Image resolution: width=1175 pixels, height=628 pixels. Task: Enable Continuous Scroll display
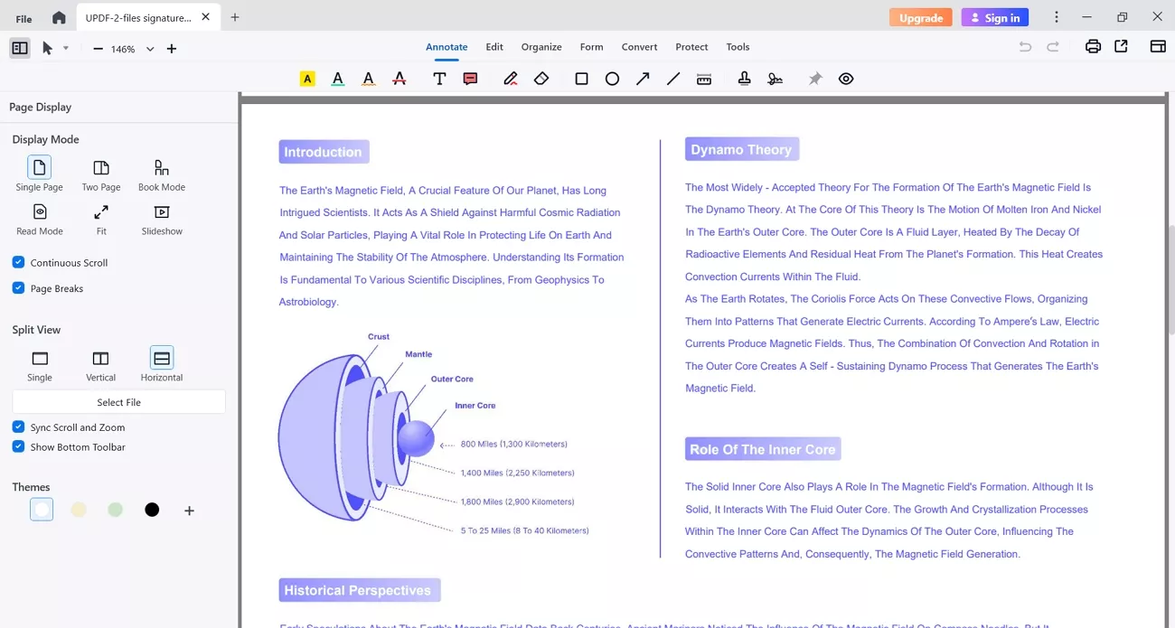click(x=18, y=262)
